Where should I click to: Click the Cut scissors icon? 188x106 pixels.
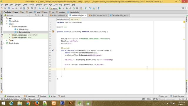[21, 8]
